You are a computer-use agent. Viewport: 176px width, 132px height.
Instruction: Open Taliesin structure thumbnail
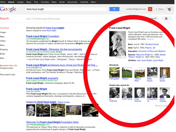click(x=127, y=72)
